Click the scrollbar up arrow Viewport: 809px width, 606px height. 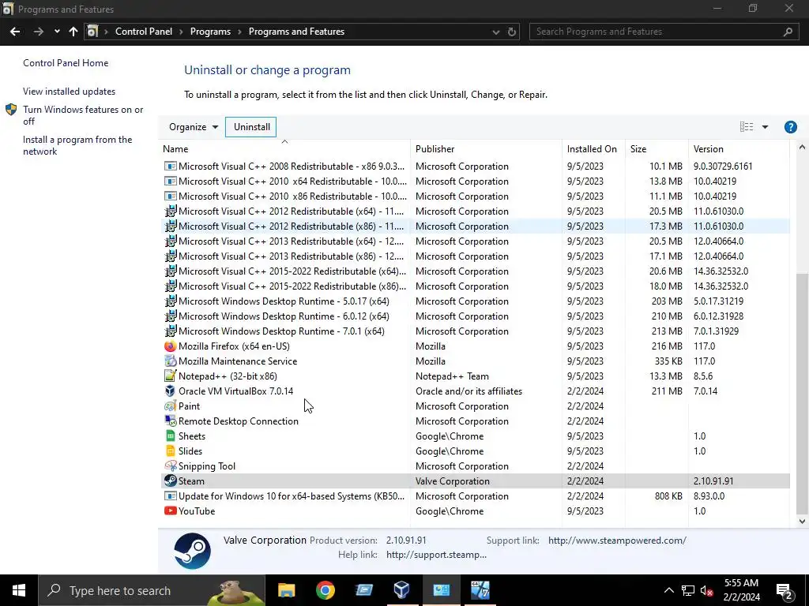point(802,147)
